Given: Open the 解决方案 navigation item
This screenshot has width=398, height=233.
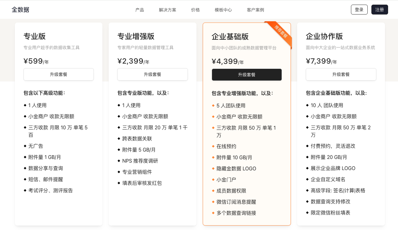Looking at the screenshot, I should click(167, 10).
